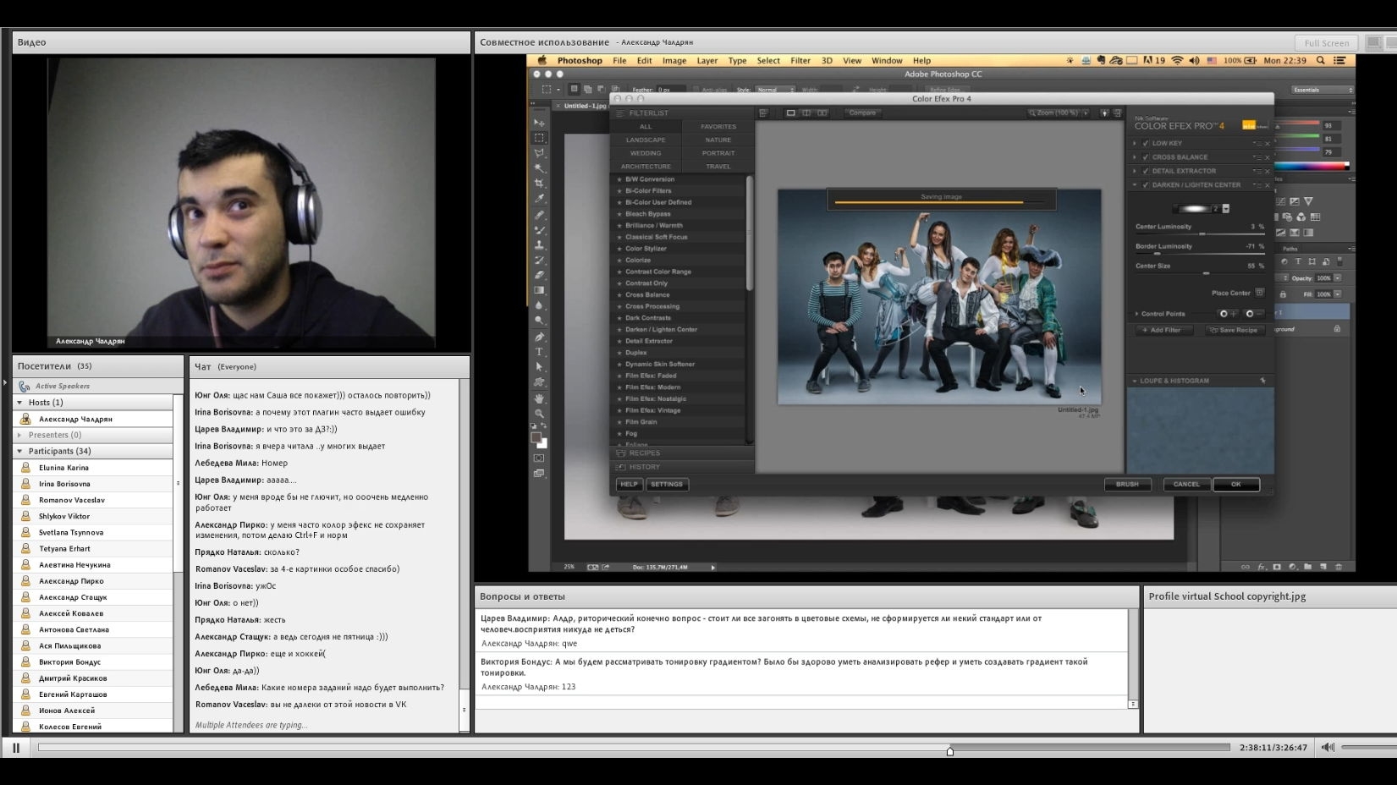Click the Brush button in Color Efex
The width and height of the screenshot is (1397, 785).
pyautogui.click(x=1127, y=485)
